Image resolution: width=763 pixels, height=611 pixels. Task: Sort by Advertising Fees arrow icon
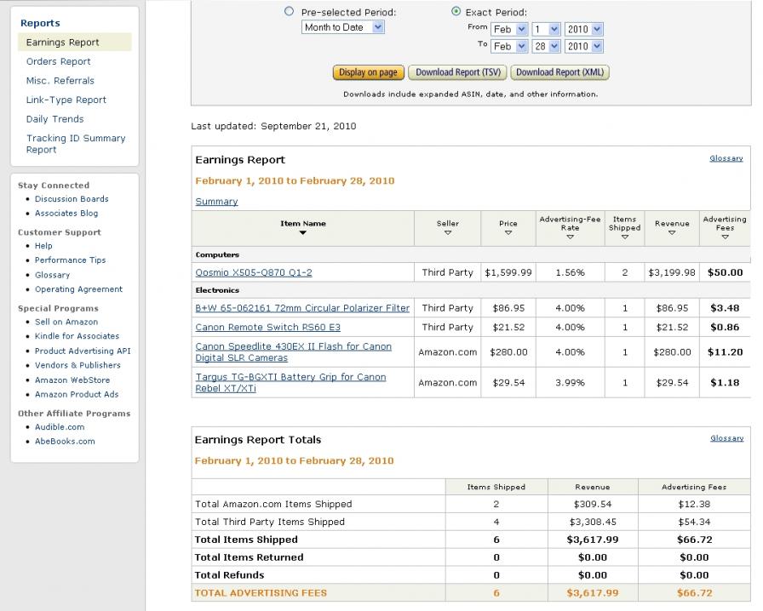tap(725, 237)
